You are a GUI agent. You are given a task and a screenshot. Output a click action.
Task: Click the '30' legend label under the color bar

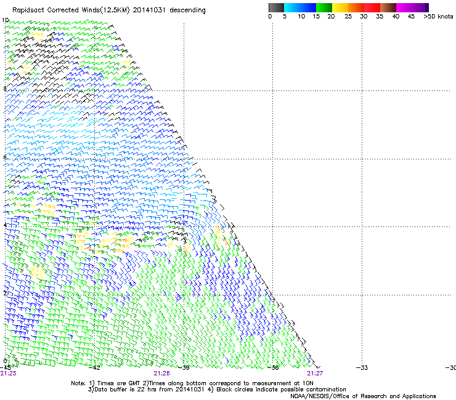[364, 17]
